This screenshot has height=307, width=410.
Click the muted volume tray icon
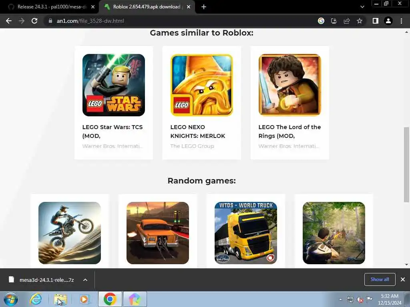(360, 299)
